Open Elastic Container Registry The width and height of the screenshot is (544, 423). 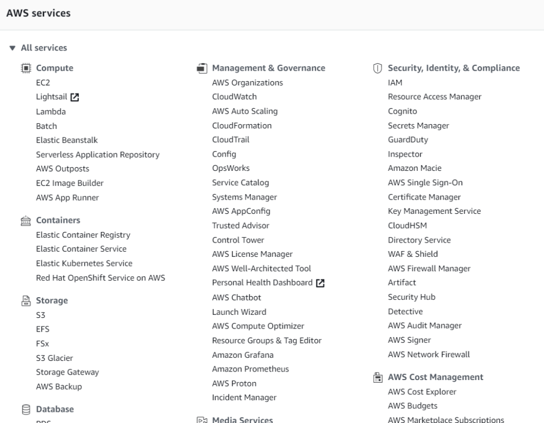(x=83, y=235)
